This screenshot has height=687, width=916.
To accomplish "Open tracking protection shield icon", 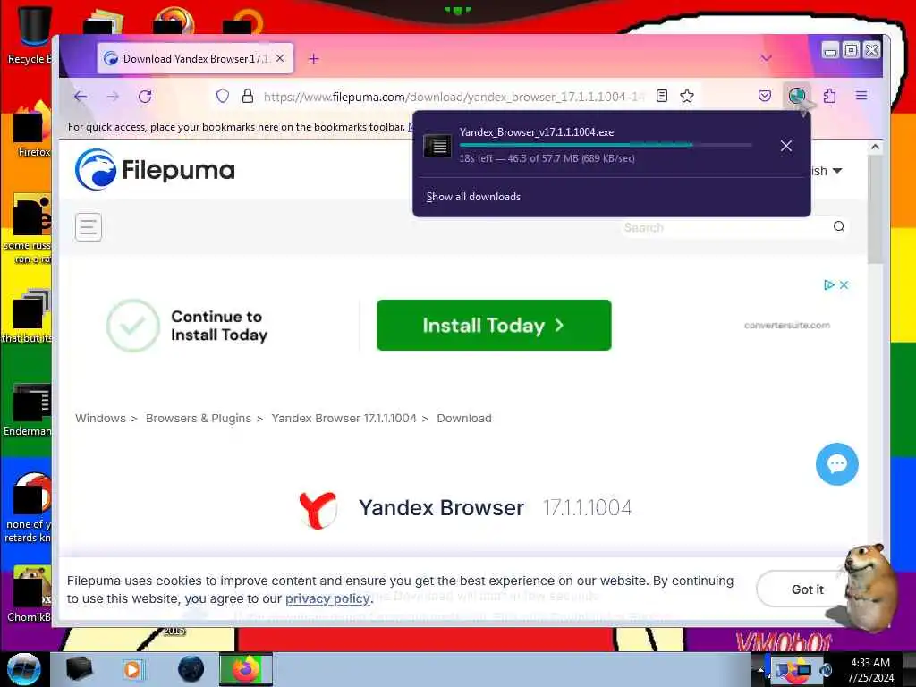I will pos(223,96).
